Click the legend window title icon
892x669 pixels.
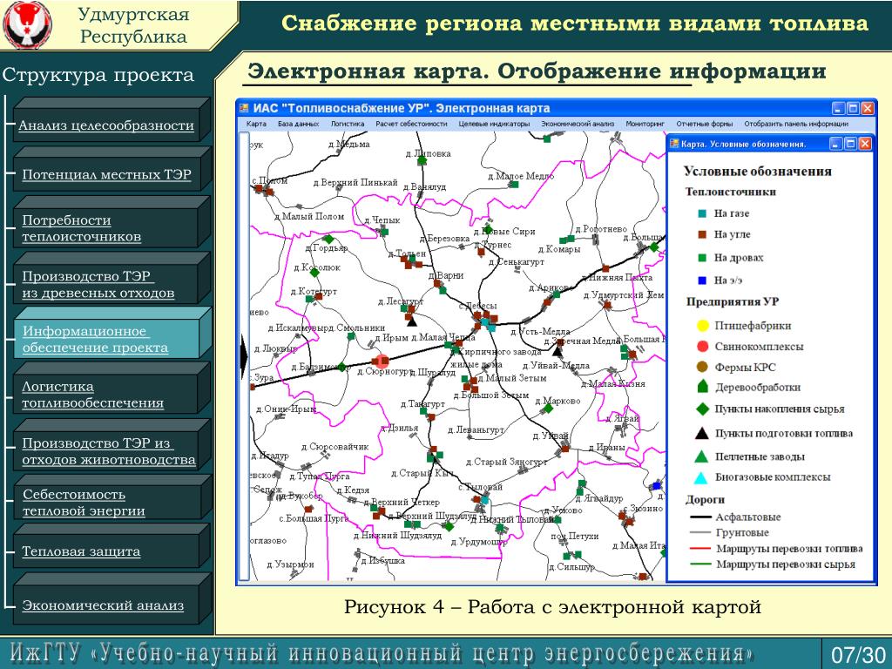[674, 144]
